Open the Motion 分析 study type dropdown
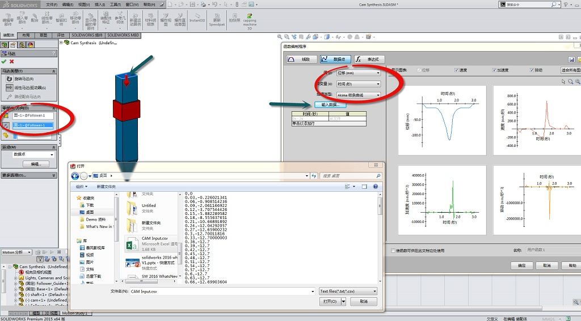Image resolution: width=581 pixels, height=321 pixels. point(16,252)
